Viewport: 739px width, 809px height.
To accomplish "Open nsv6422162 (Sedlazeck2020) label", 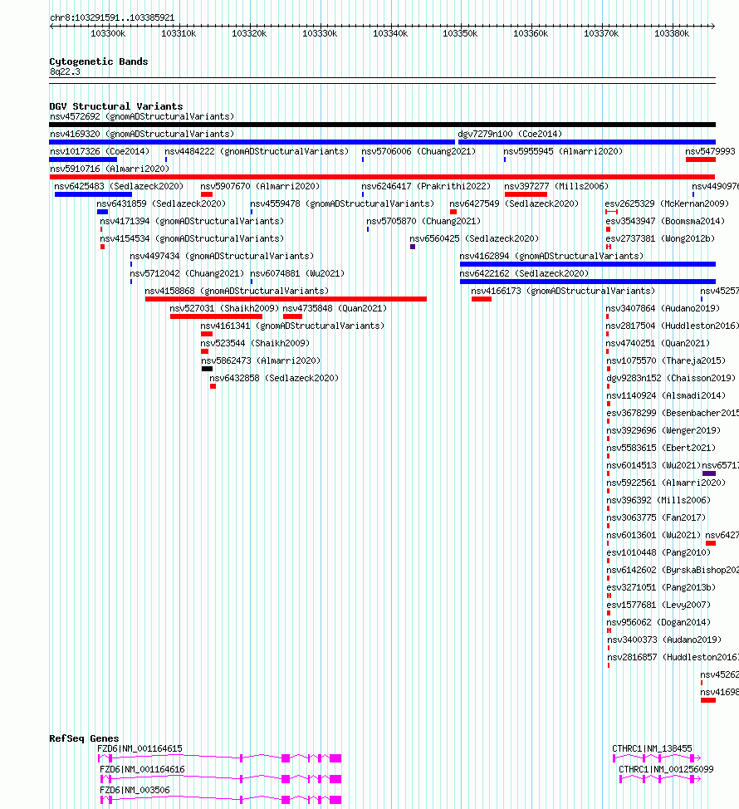I will (x=524, y=274).
